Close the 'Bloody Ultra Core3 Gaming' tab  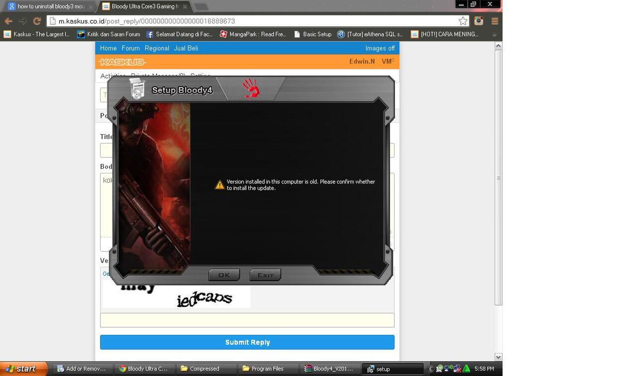click(185, 7)
